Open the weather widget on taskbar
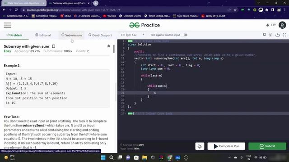Screen dimensions: 289x162 (x=9, y=157)
